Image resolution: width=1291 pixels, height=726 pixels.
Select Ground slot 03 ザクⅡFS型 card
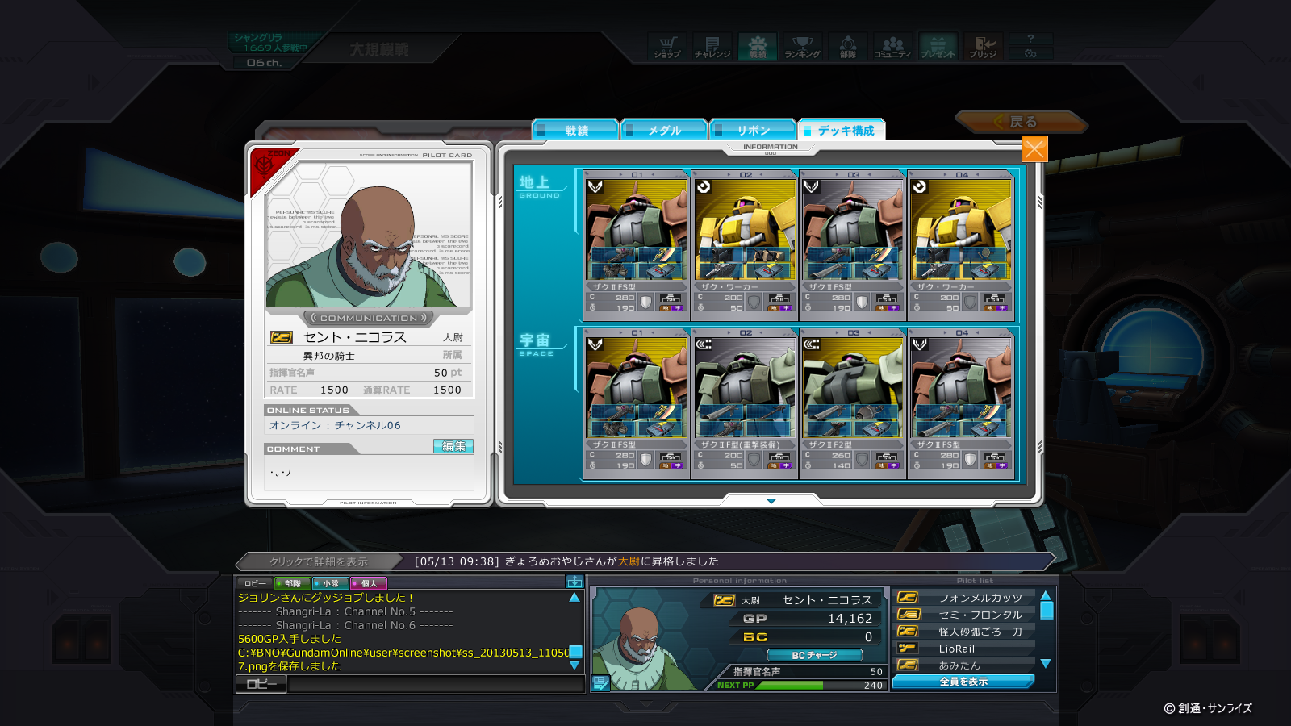(x=853, y=245)
